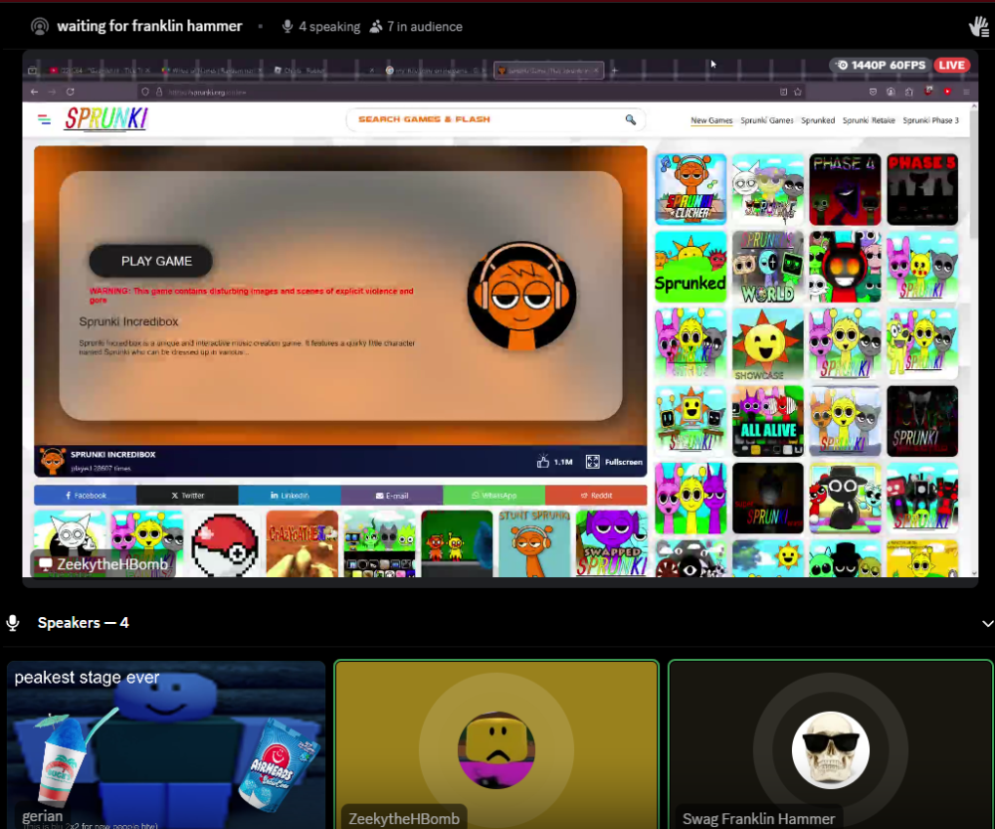Click the 'waiting for franklin hammer' title

pos(150,26)
